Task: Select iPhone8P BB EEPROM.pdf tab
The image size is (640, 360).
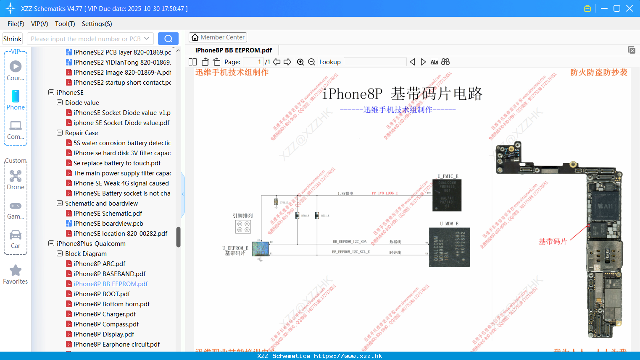Action: click(x=233, y=50)
